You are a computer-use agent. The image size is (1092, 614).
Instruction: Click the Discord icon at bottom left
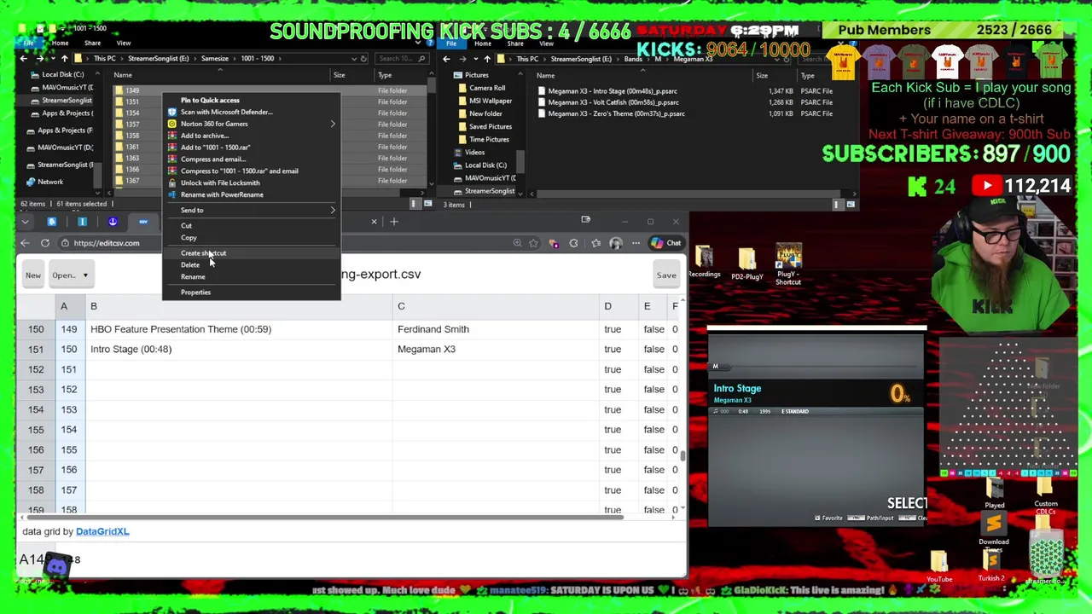[x=56, y=566]
